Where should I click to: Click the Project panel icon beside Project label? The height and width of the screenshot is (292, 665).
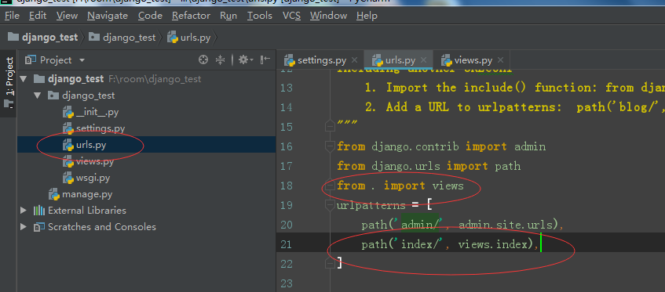pos(31,60)
